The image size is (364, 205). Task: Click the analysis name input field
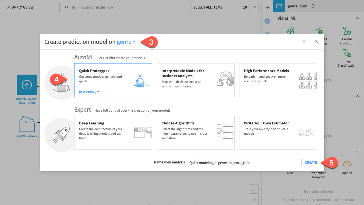pos(245,162)
